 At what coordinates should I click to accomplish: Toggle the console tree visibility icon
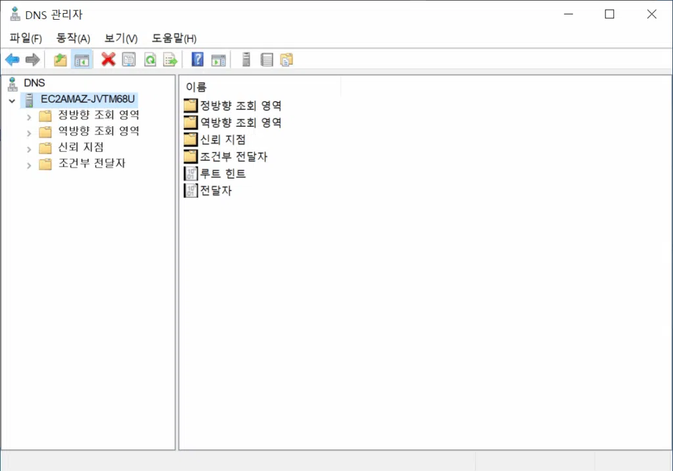tap(81, 59)
